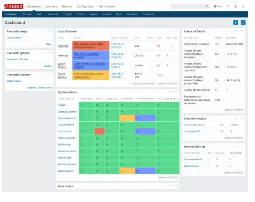Click the Graphs link in Favourite graphs

(48, 66)
